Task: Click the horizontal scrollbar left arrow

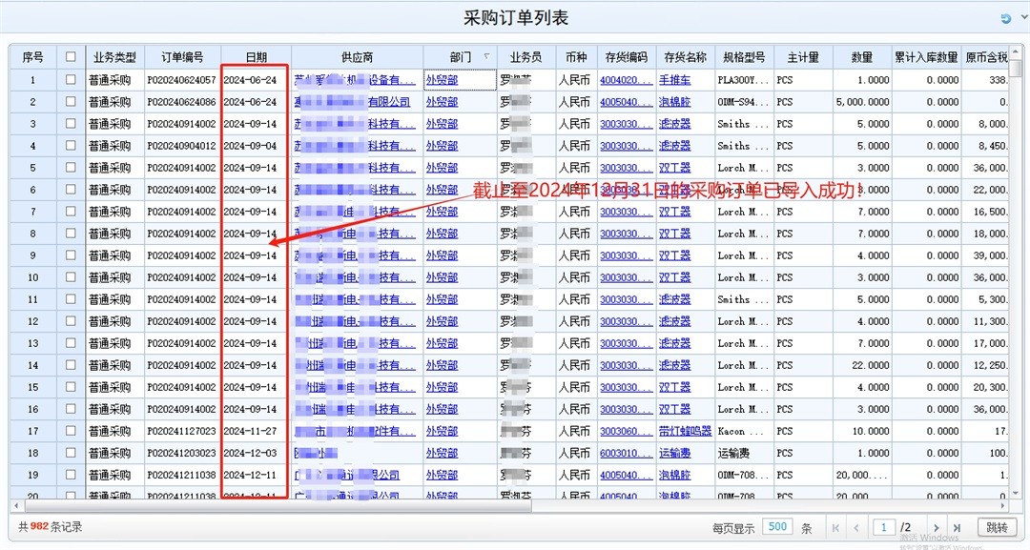Action: [x=16, y=505]
